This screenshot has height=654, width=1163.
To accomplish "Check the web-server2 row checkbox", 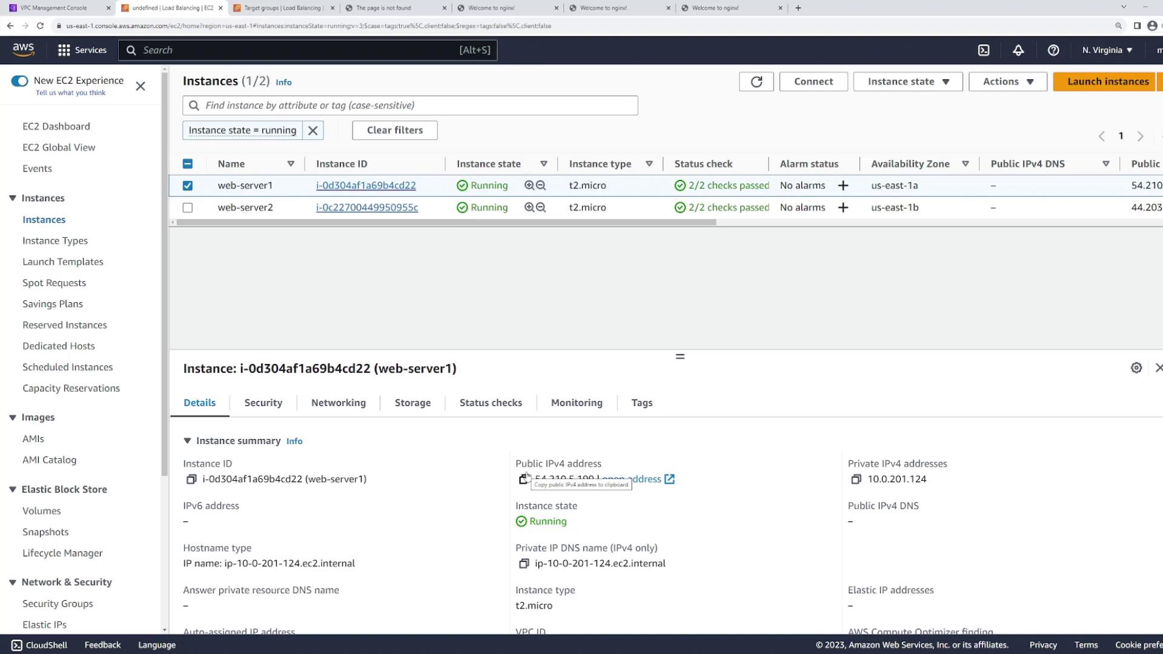I will 188,208.
